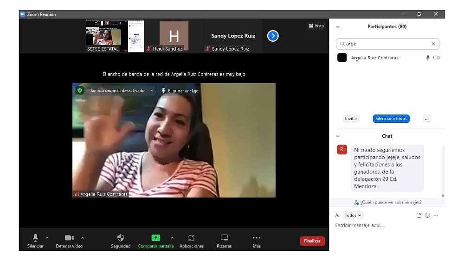Viewport: 464px width, 261px height.
Task: Mute microphone with Silenciar button
Action: (x=35, y=238)
